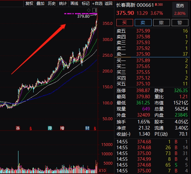This screenshot has height=174, width=191.
Task: Open the blue 财 financial report marker
Action: [87, 128]
